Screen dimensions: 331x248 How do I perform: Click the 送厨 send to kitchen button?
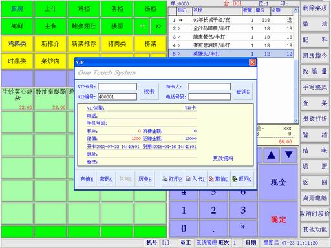(315, 166)
